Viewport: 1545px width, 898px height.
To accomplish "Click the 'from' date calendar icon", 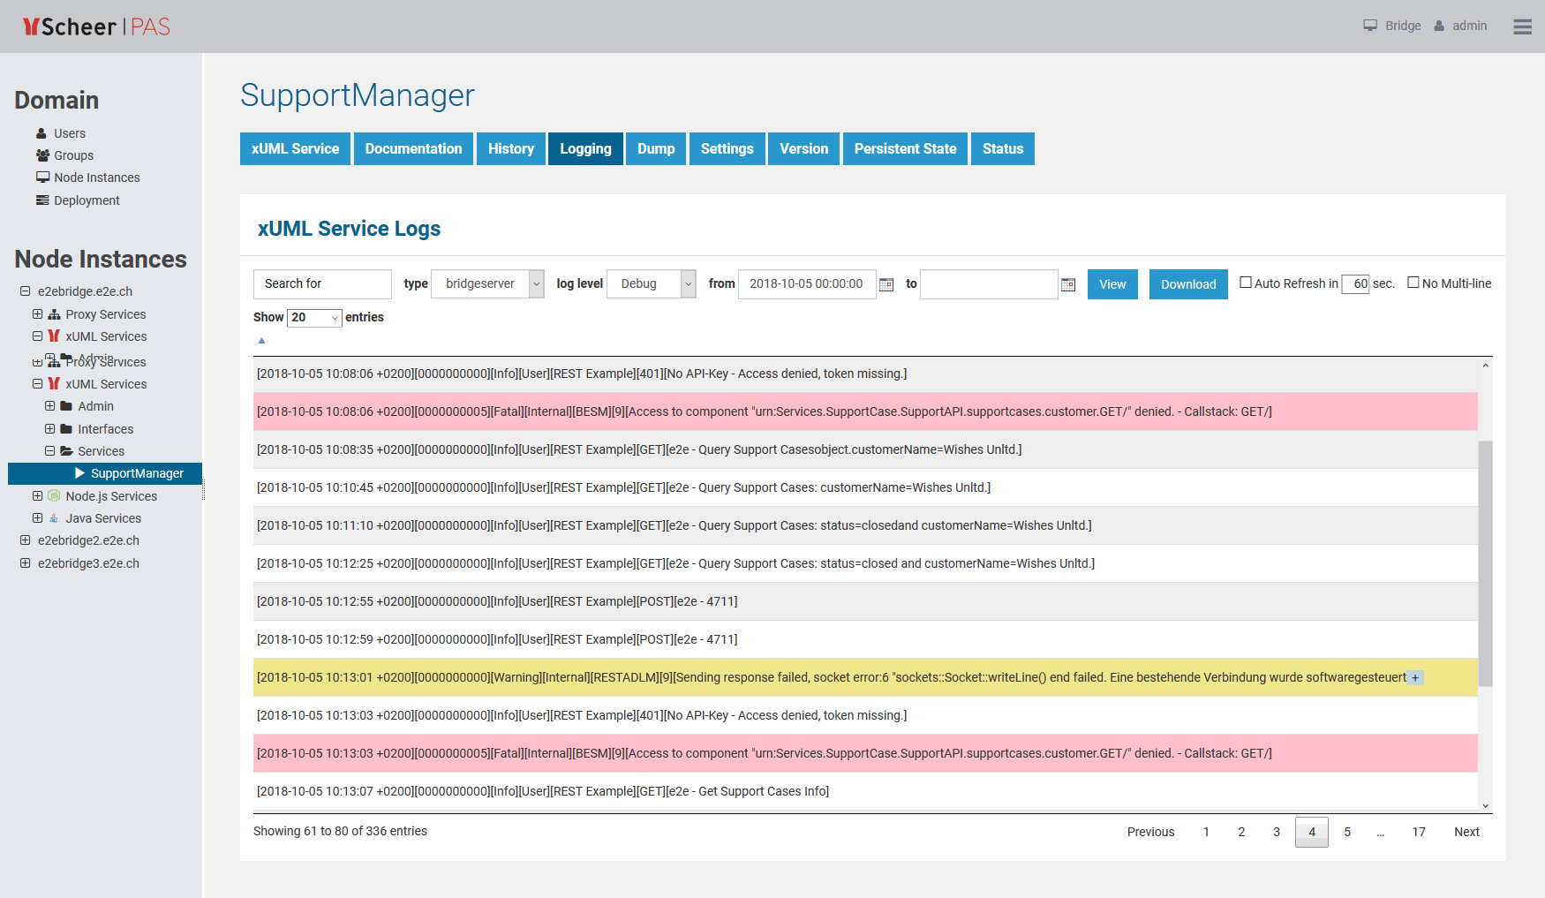I will 886,284.
